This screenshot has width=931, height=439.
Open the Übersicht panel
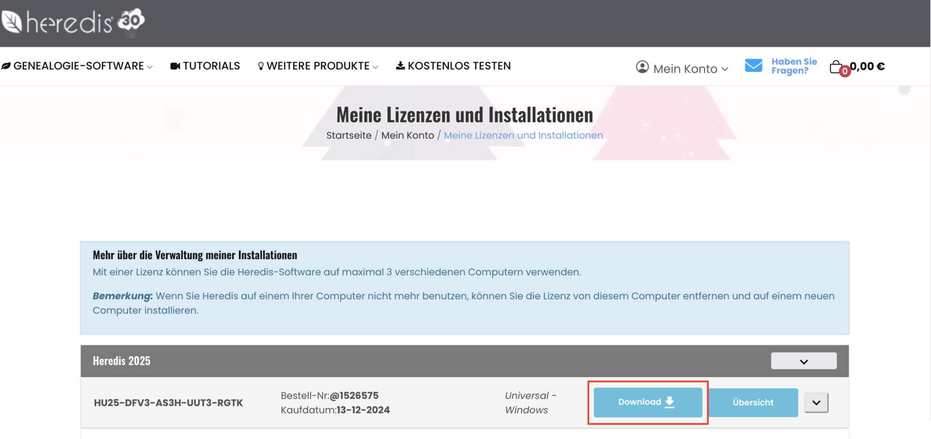pos(753,402)
